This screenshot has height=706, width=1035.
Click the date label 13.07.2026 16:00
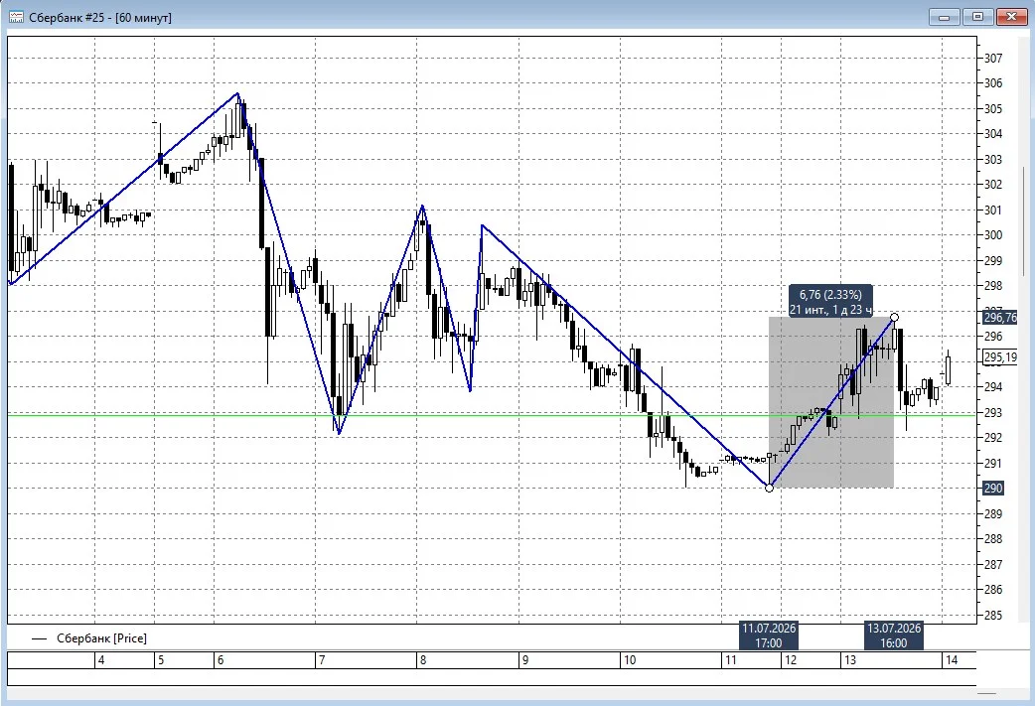pyautogui.click(x=894, y=635)
